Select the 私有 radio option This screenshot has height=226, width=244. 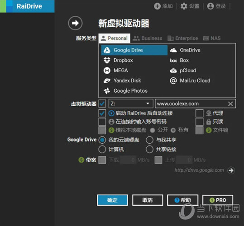pos(173,130)
